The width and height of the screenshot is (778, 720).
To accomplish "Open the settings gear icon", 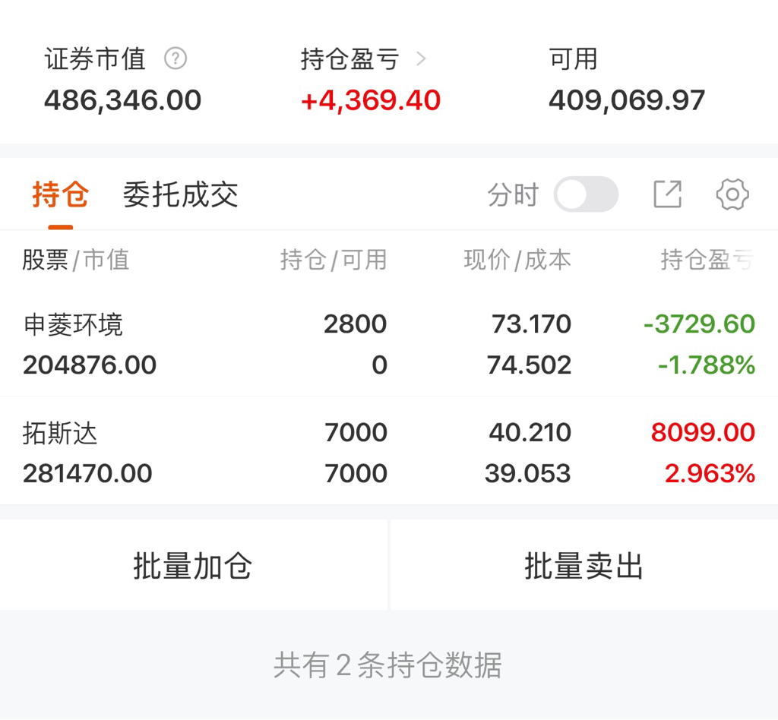I will pos(732,194).
